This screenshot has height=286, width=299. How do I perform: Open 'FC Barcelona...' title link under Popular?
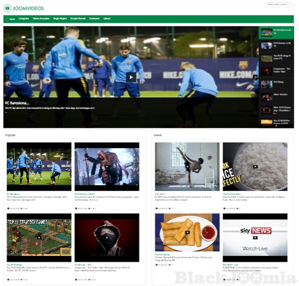coord(14,194)
